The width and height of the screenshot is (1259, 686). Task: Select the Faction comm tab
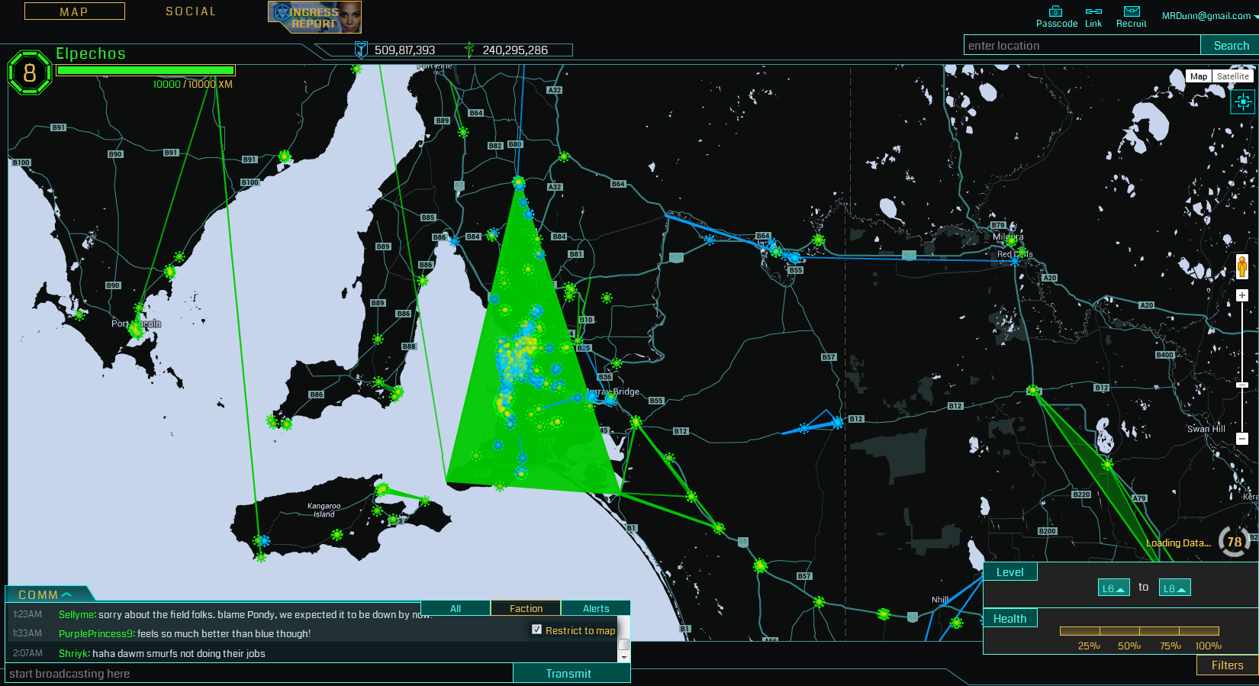[x=526, y=608]
